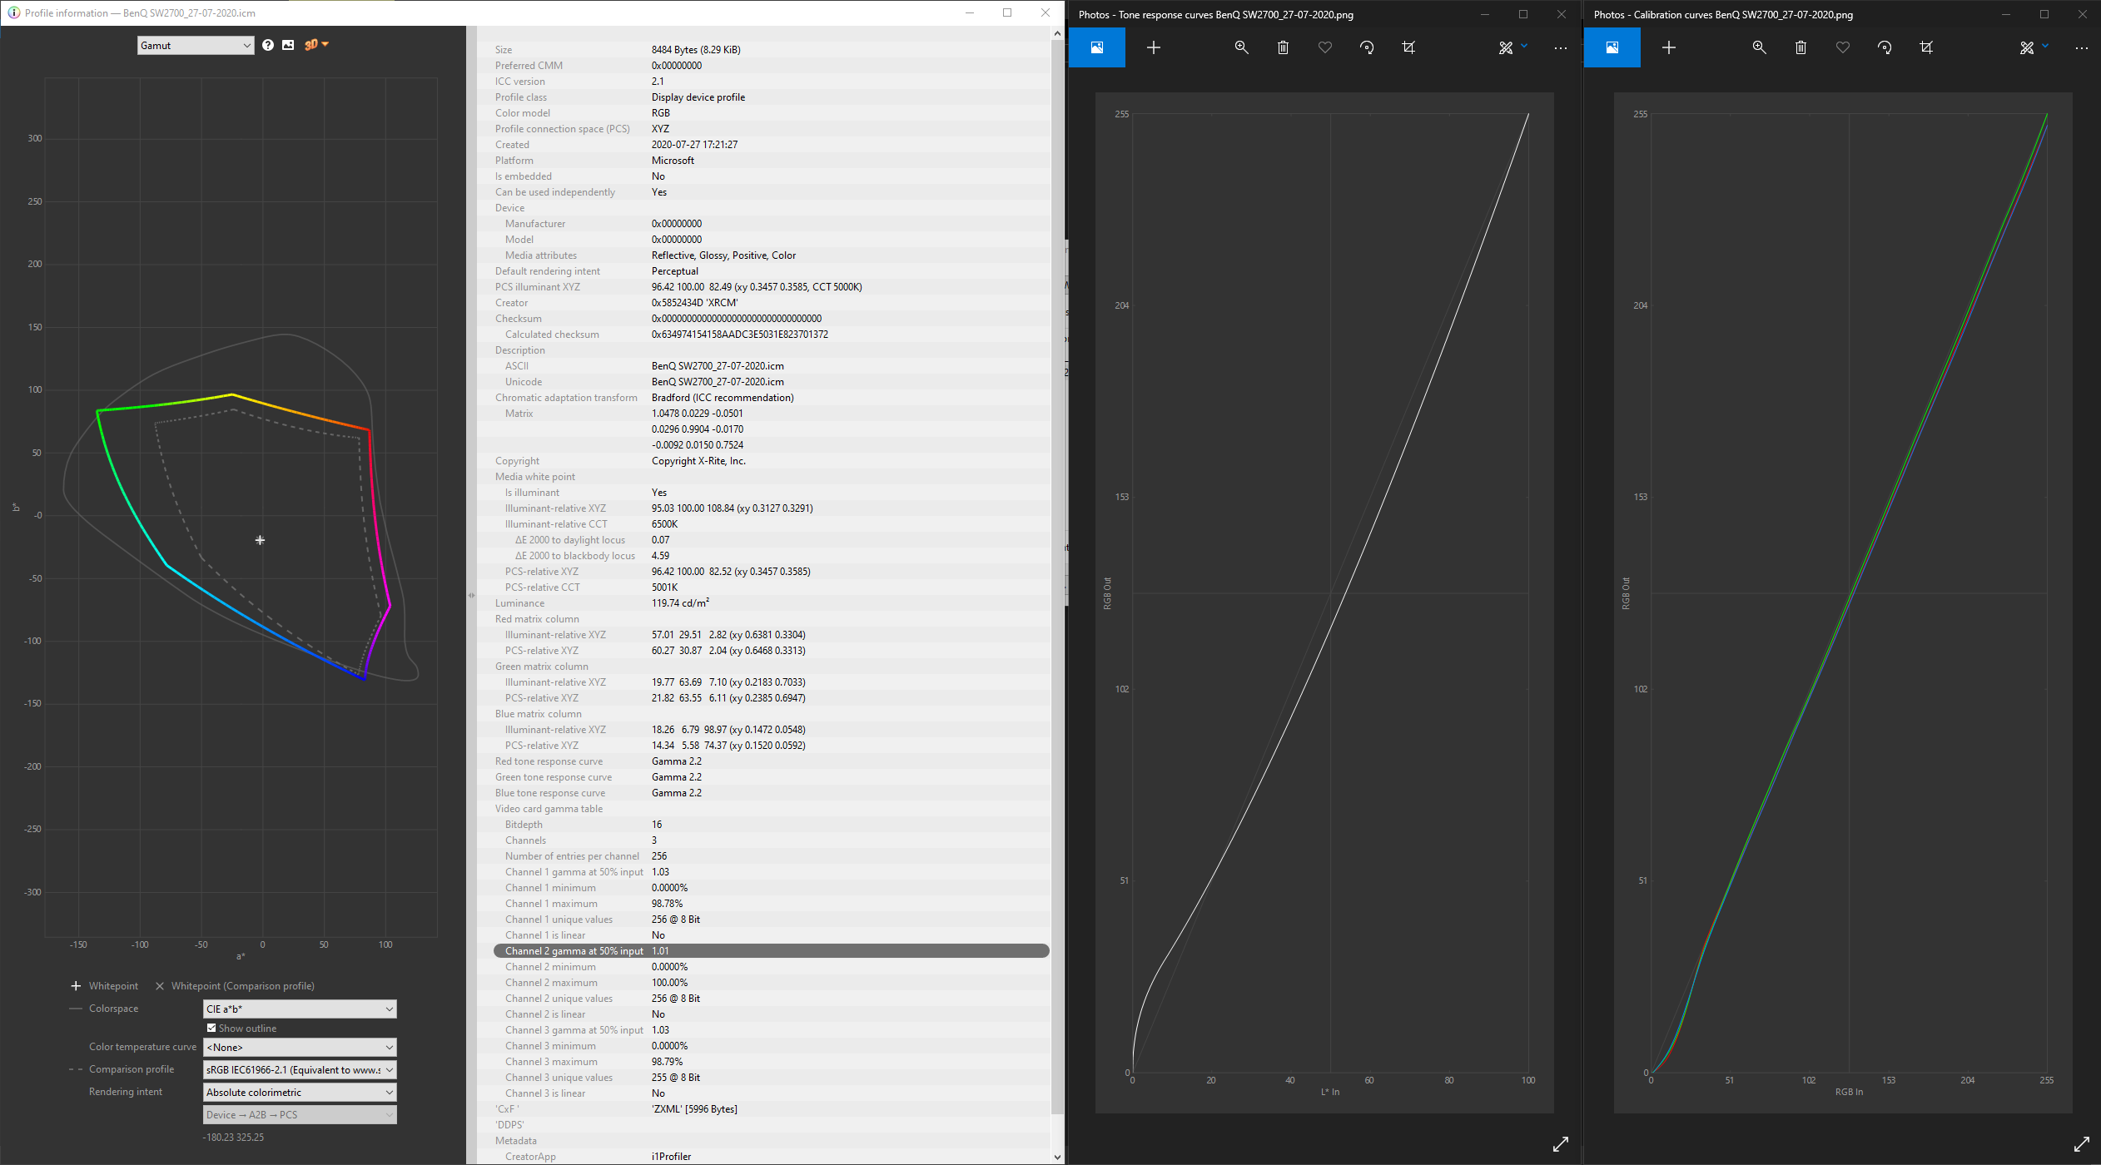This screenshot has height=1165, width=2101.
Task: Favorite the Calibration curves image
Action: click(1843, 47)
